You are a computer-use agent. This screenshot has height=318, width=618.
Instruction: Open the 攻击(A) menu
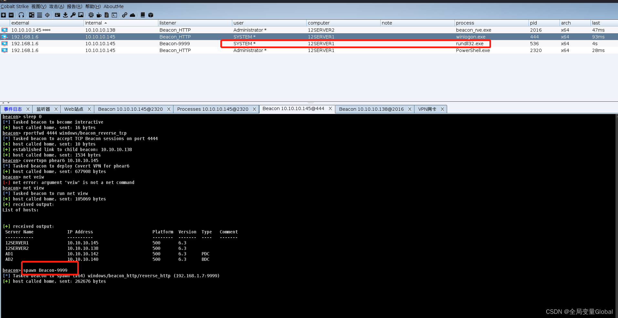pos(57,6)
